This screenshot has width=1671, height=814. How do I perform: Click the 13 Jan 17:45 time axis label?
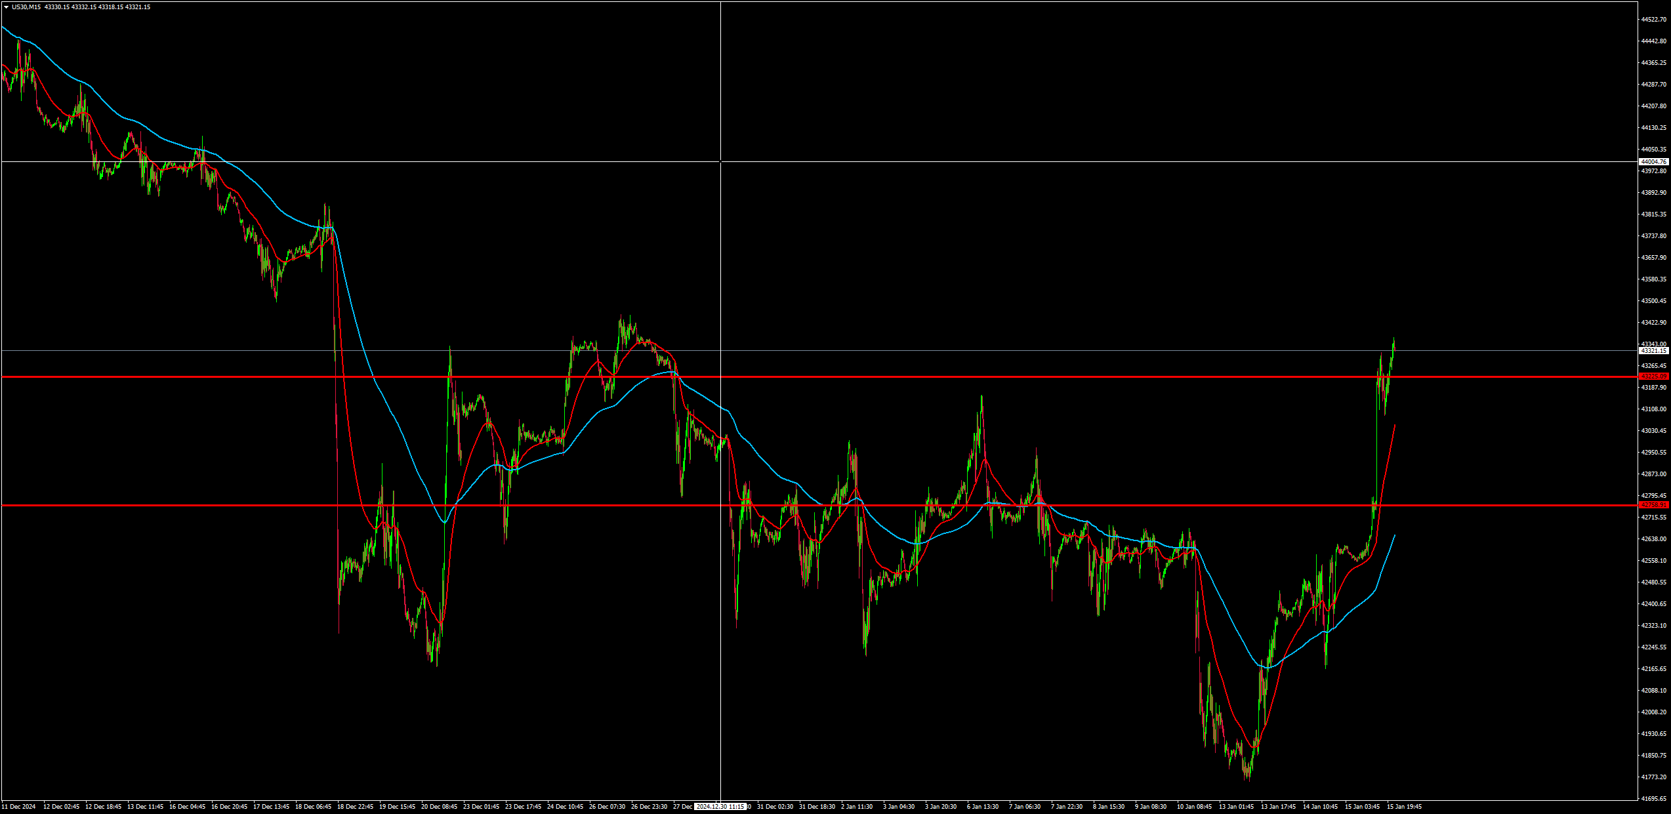click(1278, 807)
